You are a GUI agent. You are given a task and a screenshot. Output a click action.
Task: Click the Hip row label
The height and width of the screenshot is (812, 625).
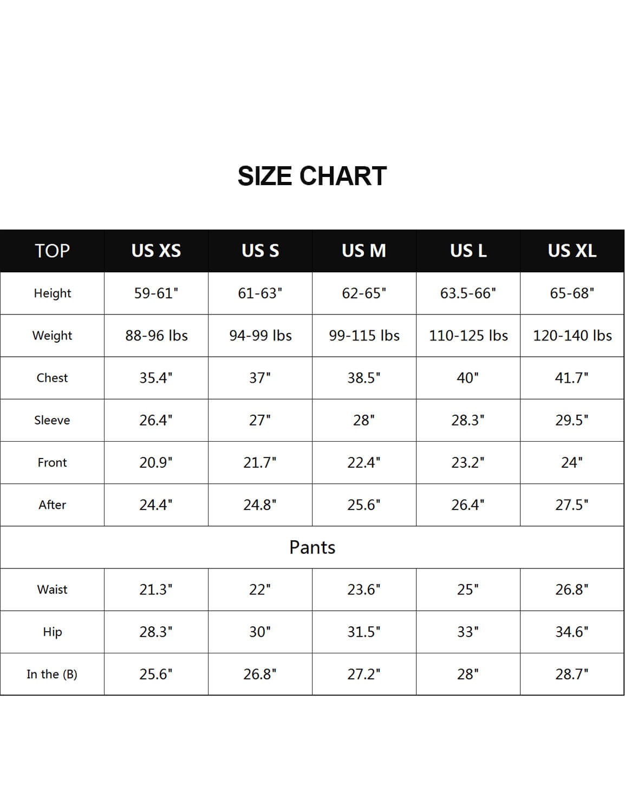pos(52,632)
